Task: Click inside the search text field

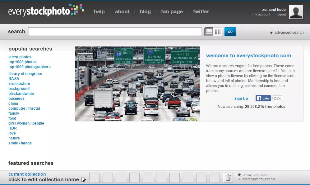Action: 115,32
